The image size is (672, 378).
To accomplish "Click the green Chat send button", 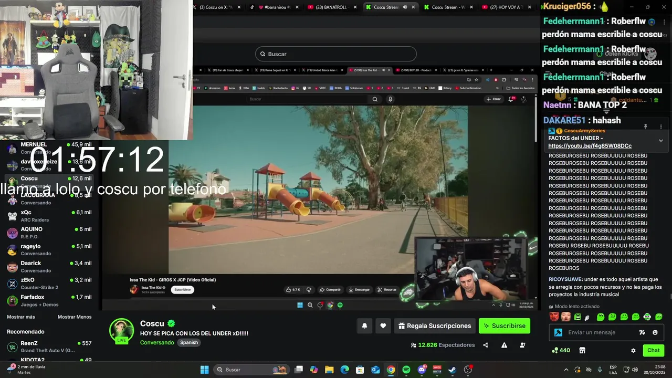I will click(x=654, y=350).
